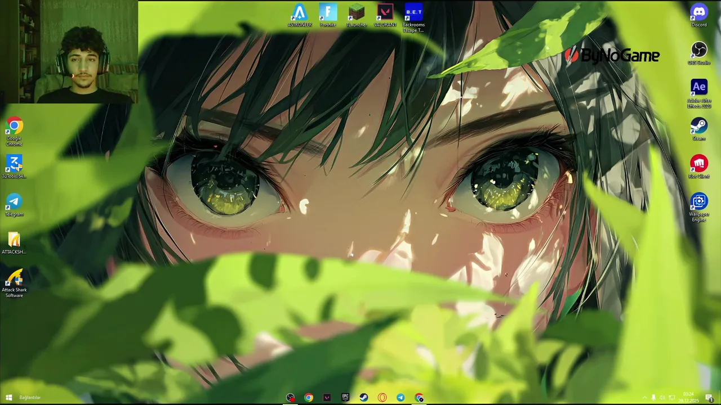This screenshot has width=721, height=405.
Task: Open Telegram from the taskbar
Action: tap(400, 398)
